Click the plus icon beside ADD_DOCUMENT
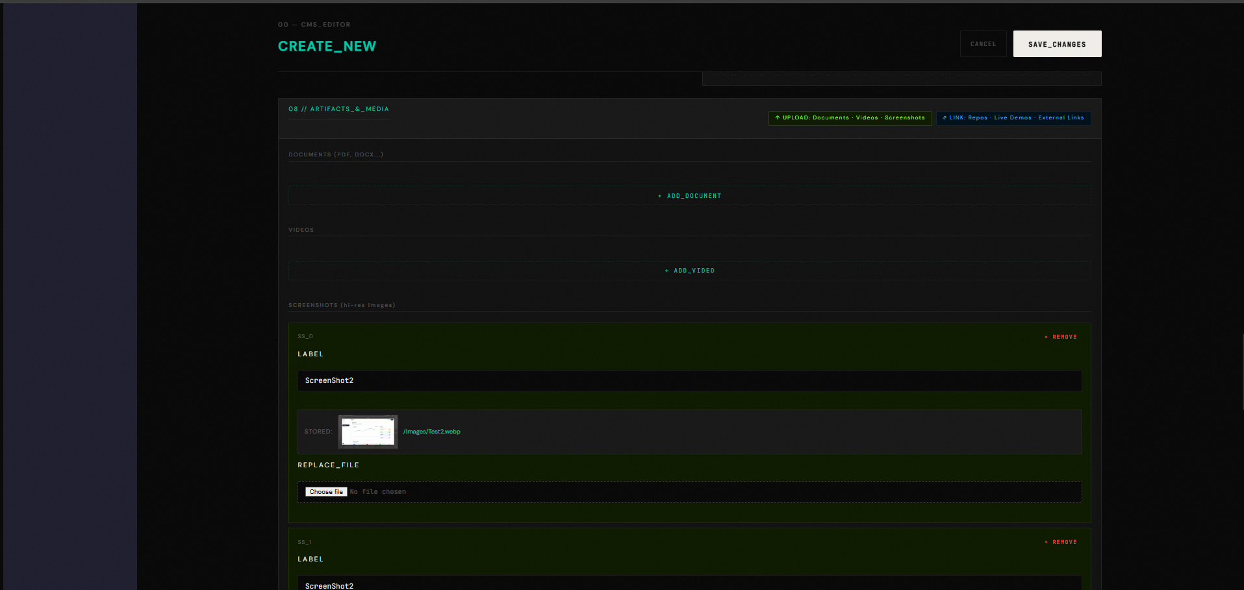This screenshot has width=1244, height=590. click(x=660, y=196)
